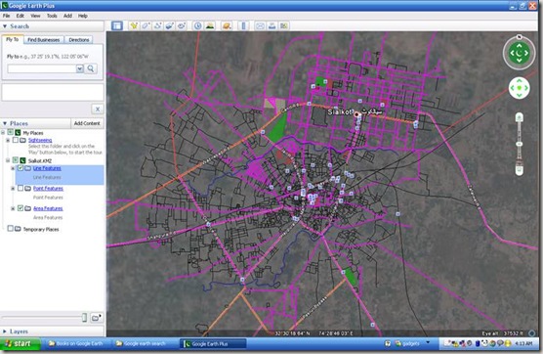Open the Fly To search history dropdown
The image size is (543, 354).
click(80, 68)
